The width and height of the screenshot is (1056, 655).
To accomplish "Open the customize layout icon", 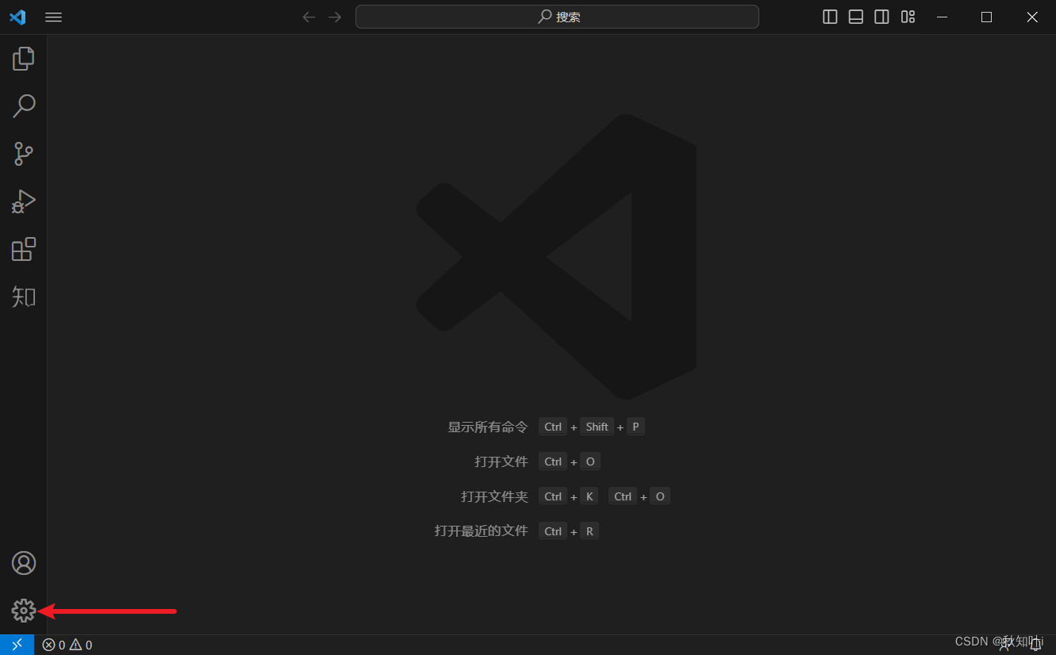I will [908, 17].
